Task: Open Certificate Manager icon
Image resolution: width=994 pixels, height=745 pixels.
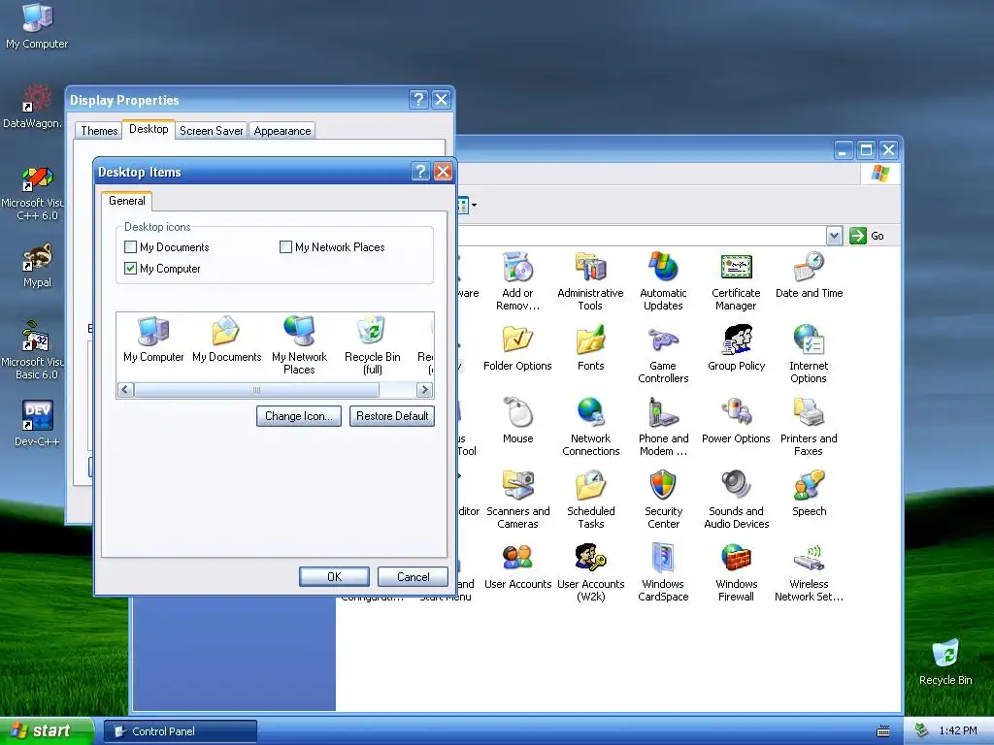Action: click(x=736, y=281)
